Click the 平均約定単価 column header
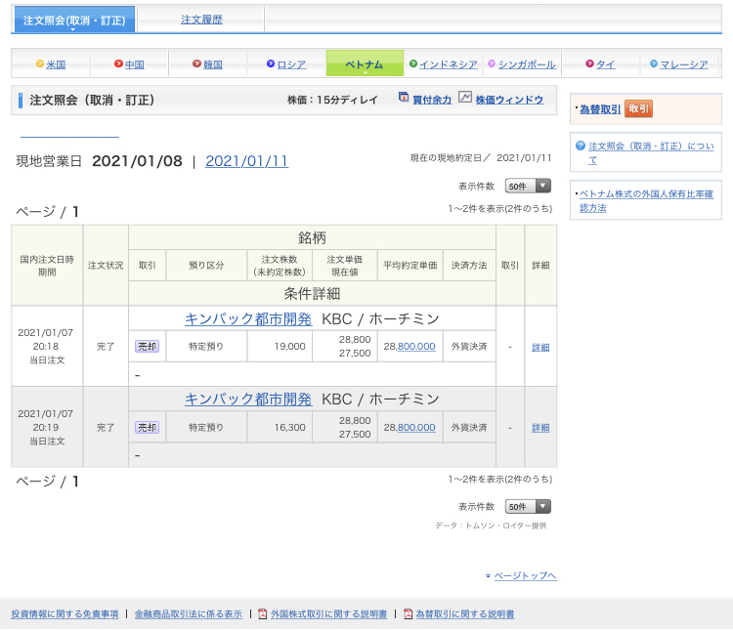Image resolution: width=733 pixels, height=631 pixels. coord(410,266)
